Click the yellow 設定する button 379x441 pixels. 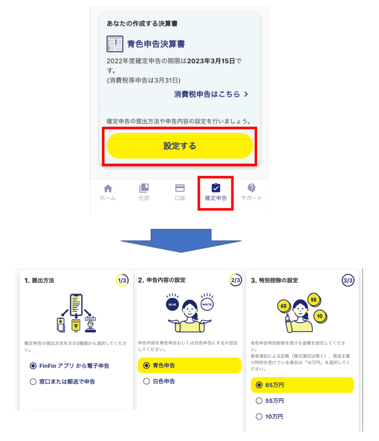point(180,146)
